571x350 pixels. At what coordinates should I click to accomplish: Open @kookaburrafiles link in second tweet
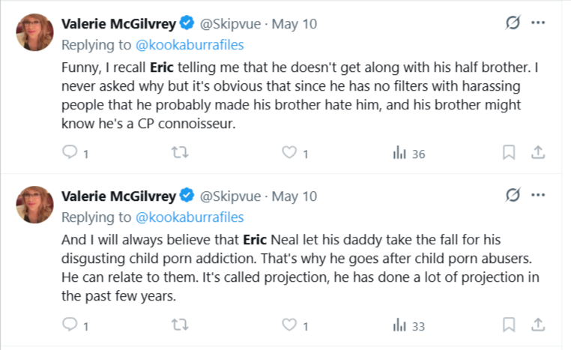click(190, 217)
